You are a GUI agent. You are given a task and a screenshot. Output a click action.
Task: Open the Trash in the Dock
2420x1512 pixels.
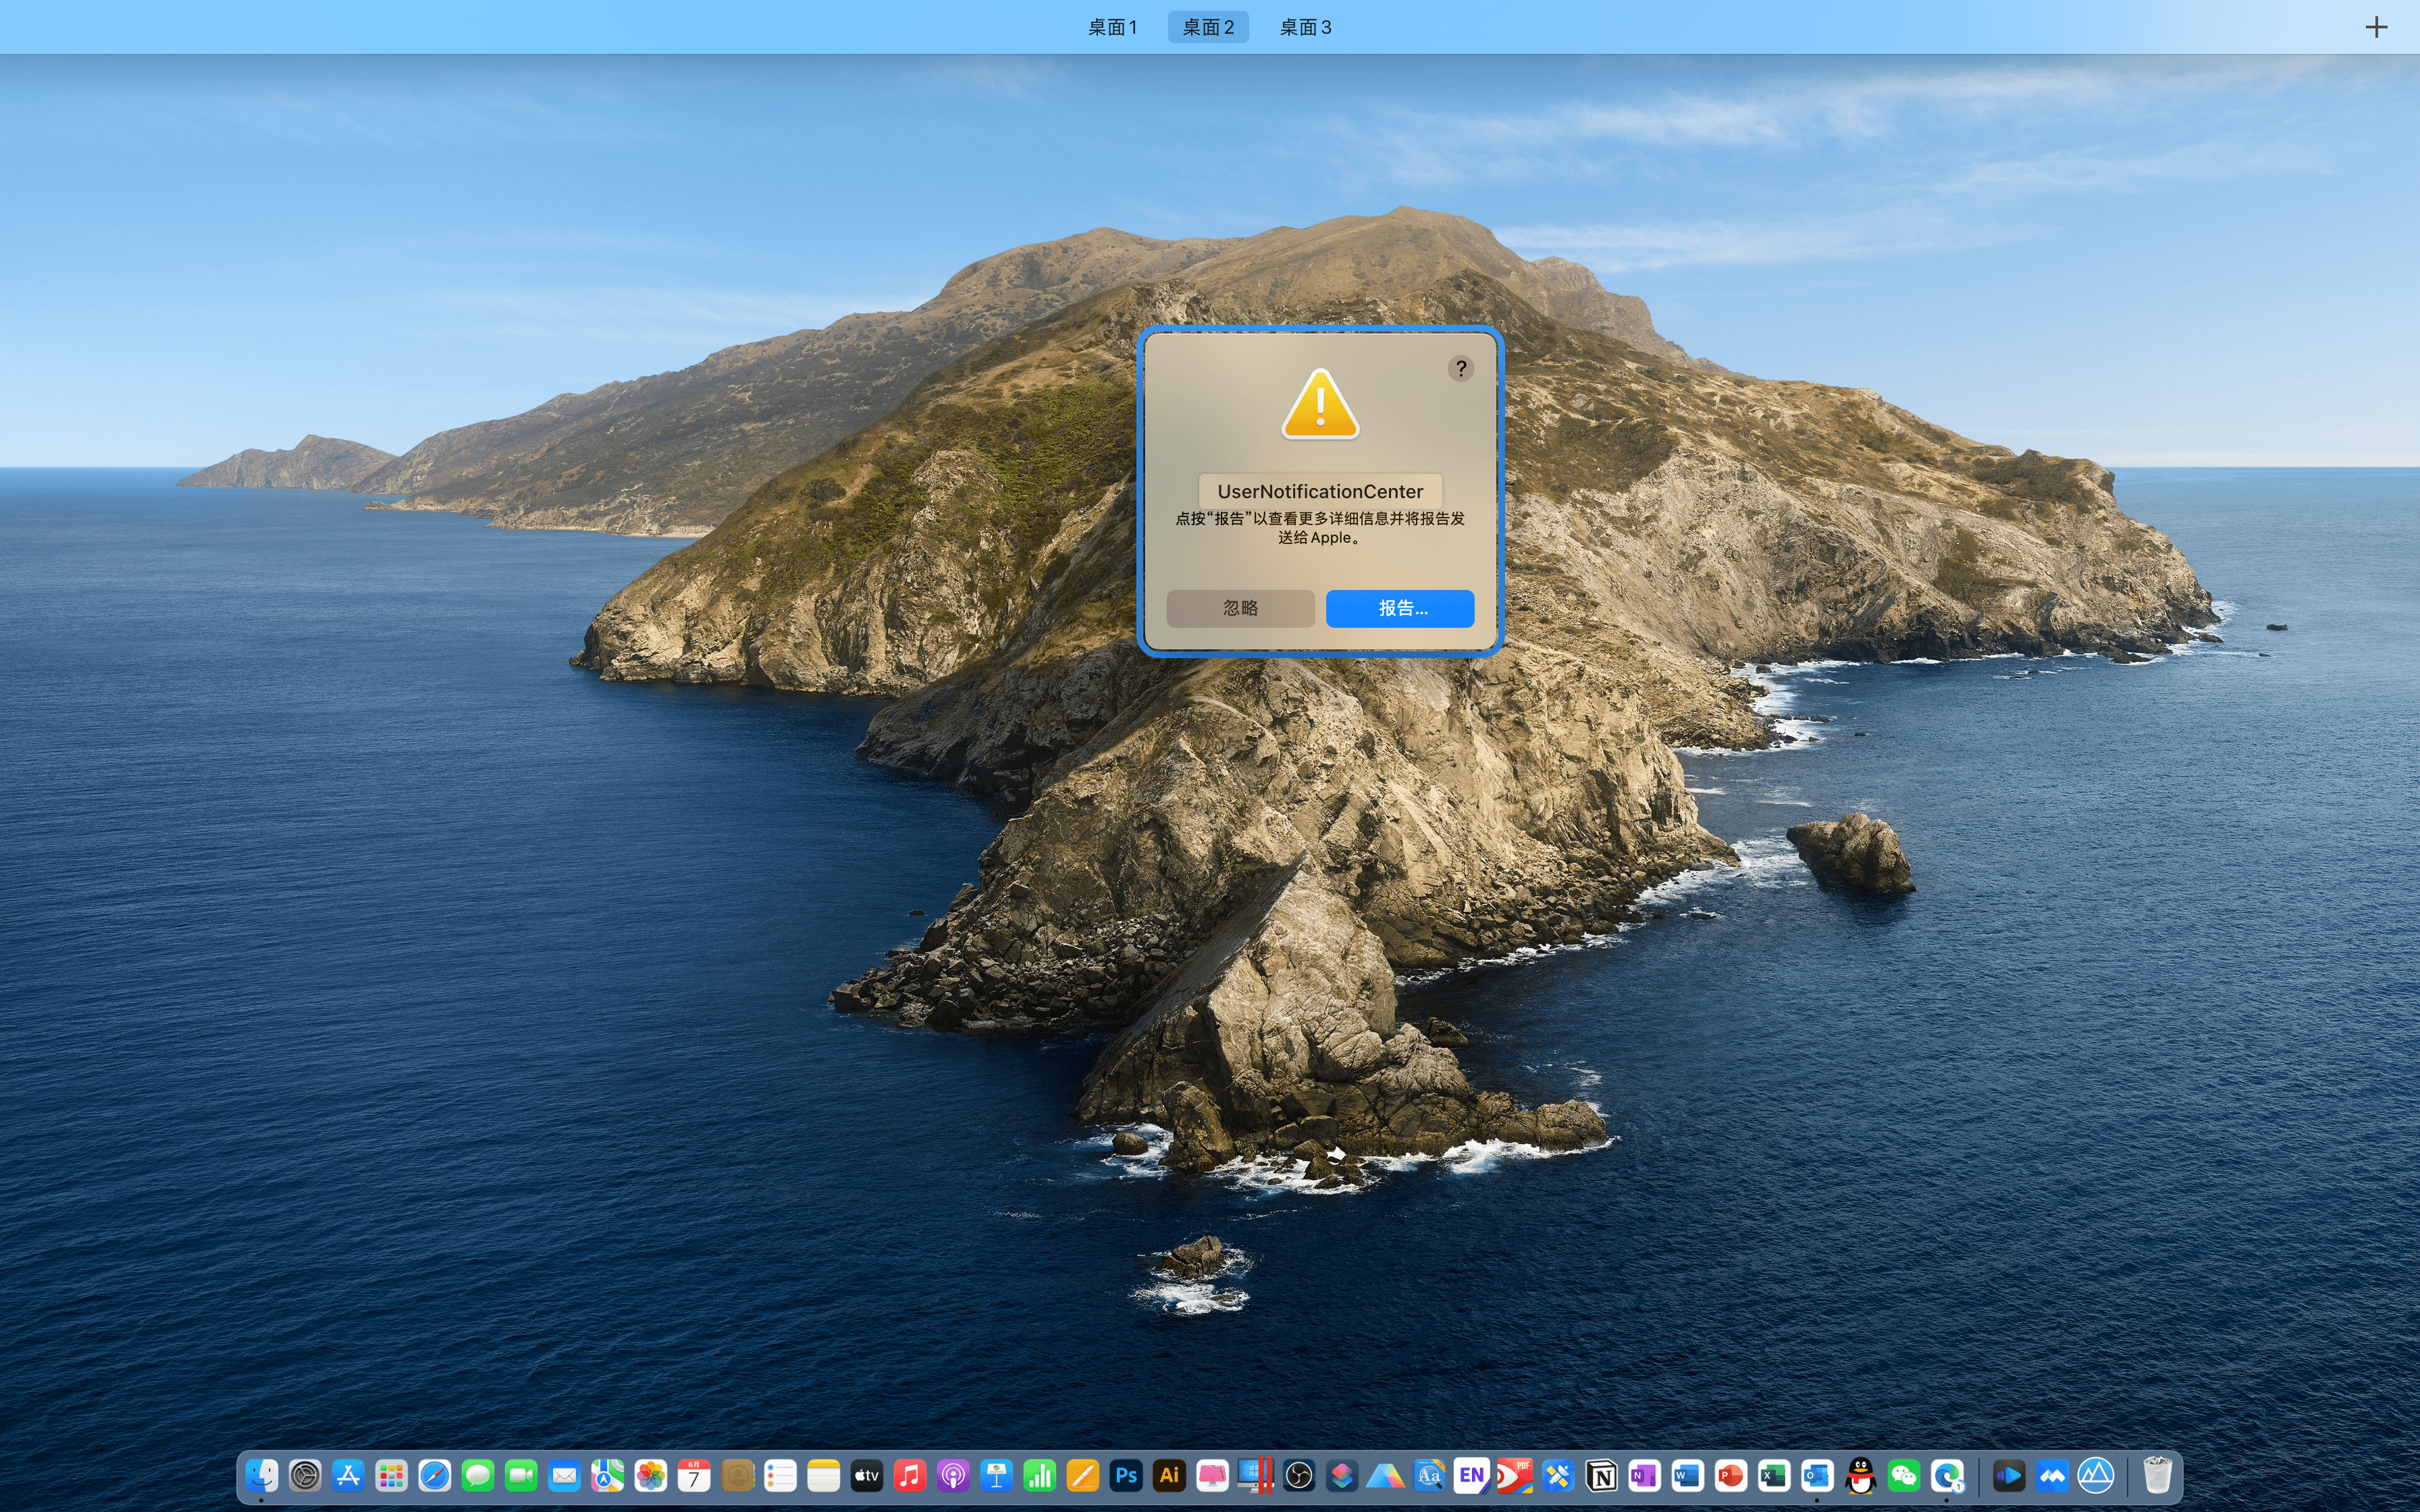pos(2157,1475)
